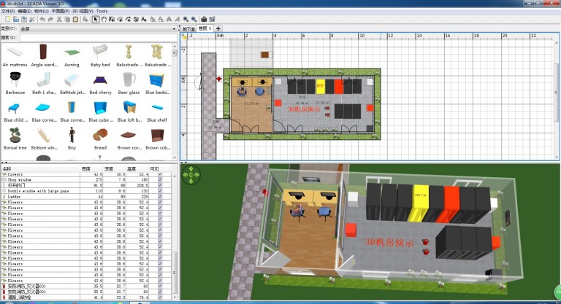Open the 3D 视图(V) menu
This screenshot has height=304, width=561.
pos(83,11)
